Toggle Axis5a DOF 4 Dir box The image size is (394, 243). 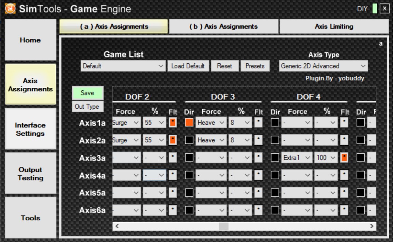pos(275,192)
